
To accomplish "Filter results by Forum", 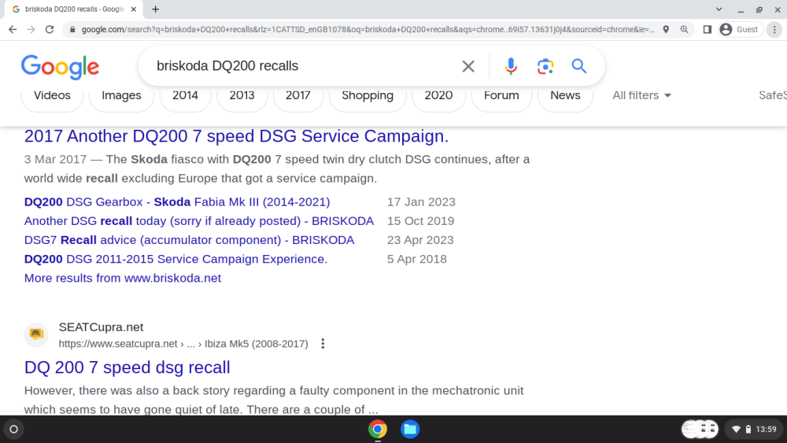I will pos(501,95).
